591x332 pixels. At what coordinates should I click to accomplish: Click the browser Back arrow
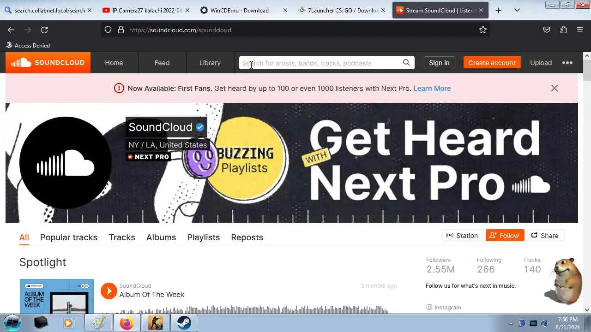point(11,30)
